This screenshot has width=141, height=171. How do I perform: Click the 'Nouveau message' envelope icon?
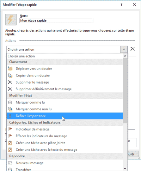pyautogui.click(x=10, y=163)
